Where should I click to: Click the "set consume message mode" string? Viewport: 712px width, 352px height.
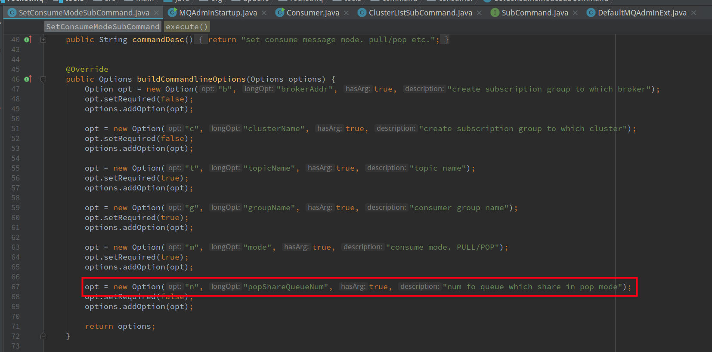[x=338, y=40]
